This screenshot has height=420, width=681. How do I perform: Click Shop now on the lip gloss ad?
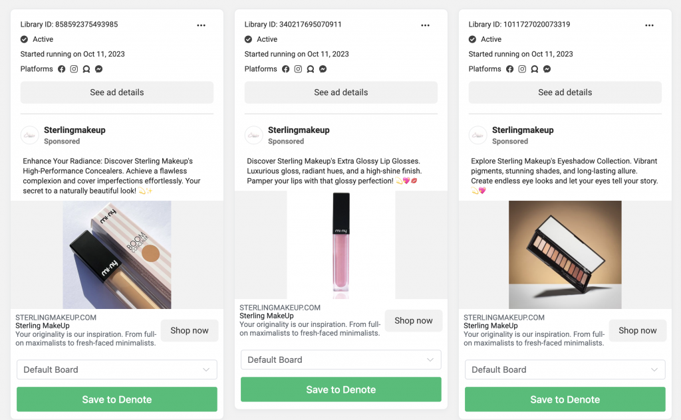(x=413, y=320)
